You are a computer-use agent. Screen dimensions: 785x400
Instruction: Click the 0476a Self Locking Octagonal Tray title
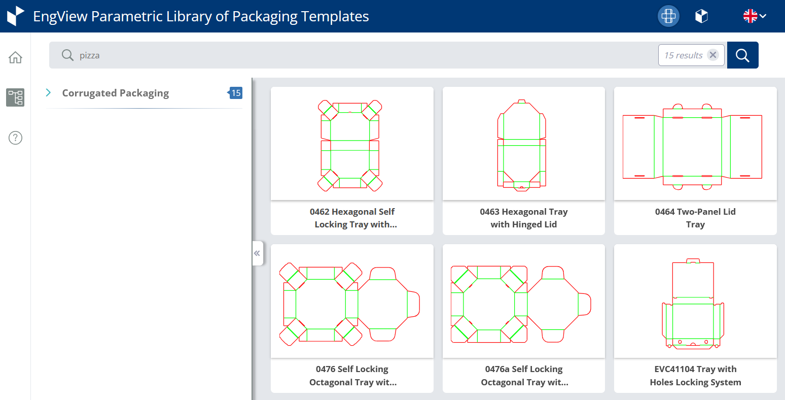click(x=523, y=376)
